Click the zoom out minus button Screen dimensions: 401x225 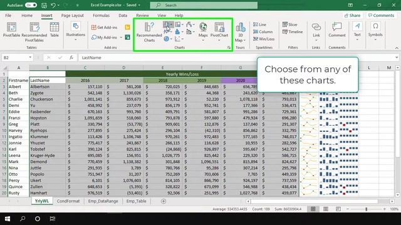pyautogui.click(x=348, y=209)
